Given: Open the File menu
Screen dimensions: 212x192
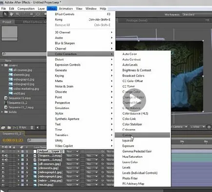Looking at the screenshot, I should coord(3,8).
